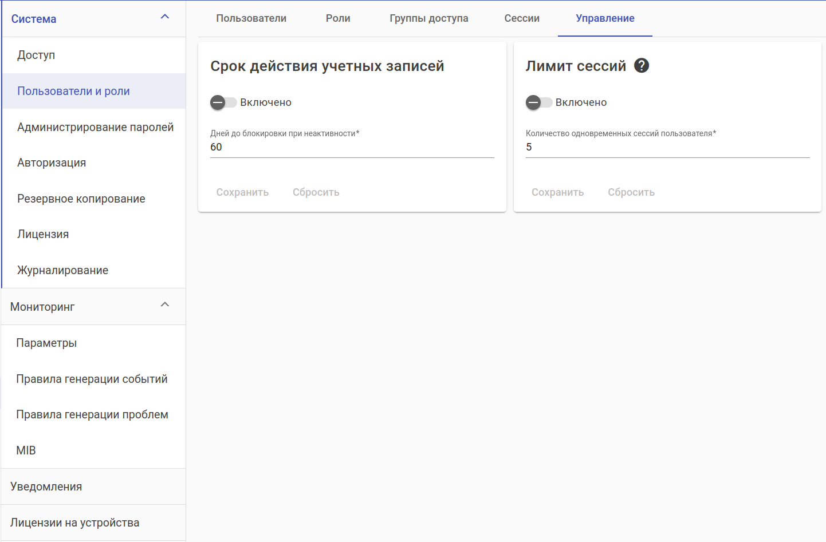Open Журналирование in the sidebar
The height and width of the screenshot is (542, 826).
[62, 270]
